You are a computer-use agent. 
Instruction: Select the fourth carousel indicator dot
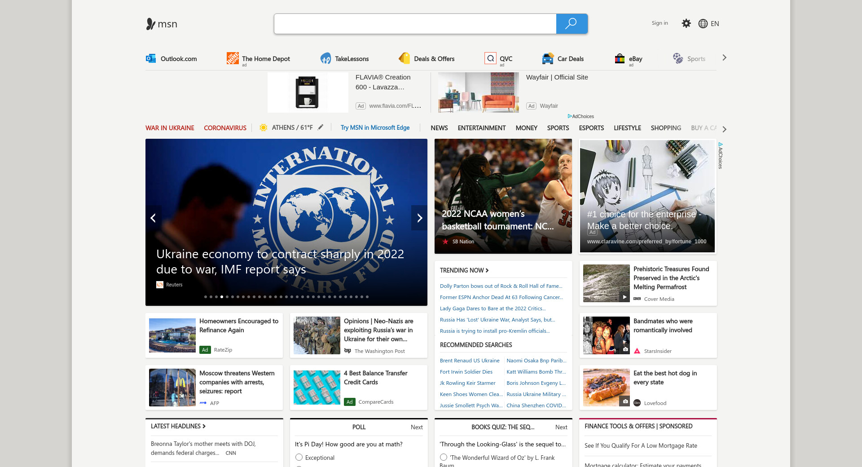[x=222, y=297]
